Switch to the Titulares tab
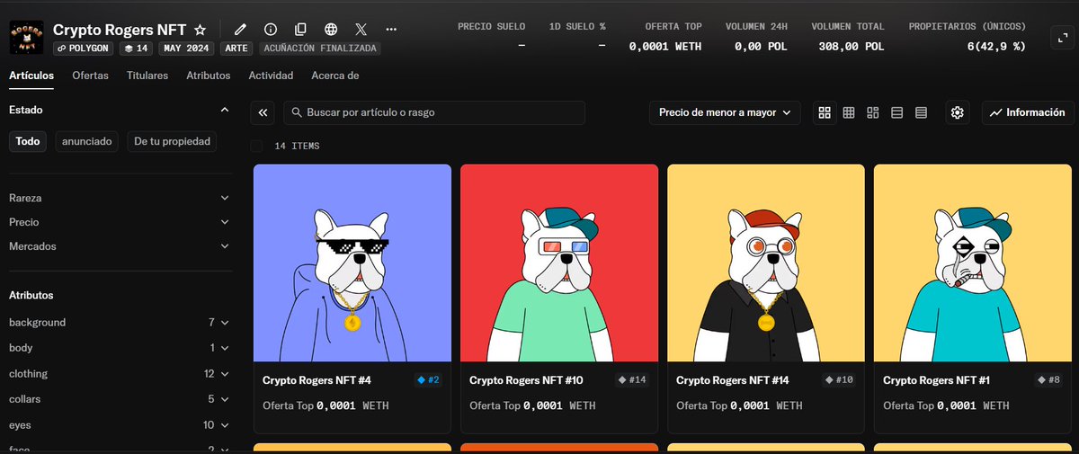The image size is (1079, 454). (147, 76)
